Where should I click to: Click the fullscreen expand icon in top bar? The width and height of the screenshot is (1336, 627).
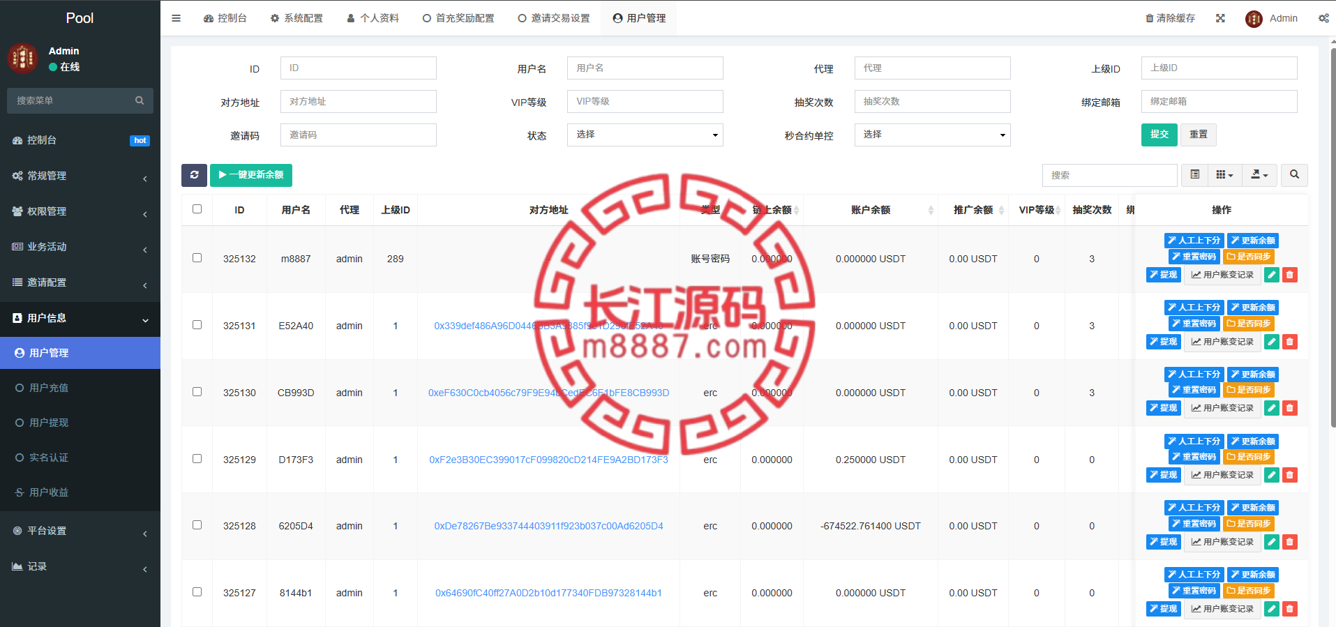(1220, 18)
